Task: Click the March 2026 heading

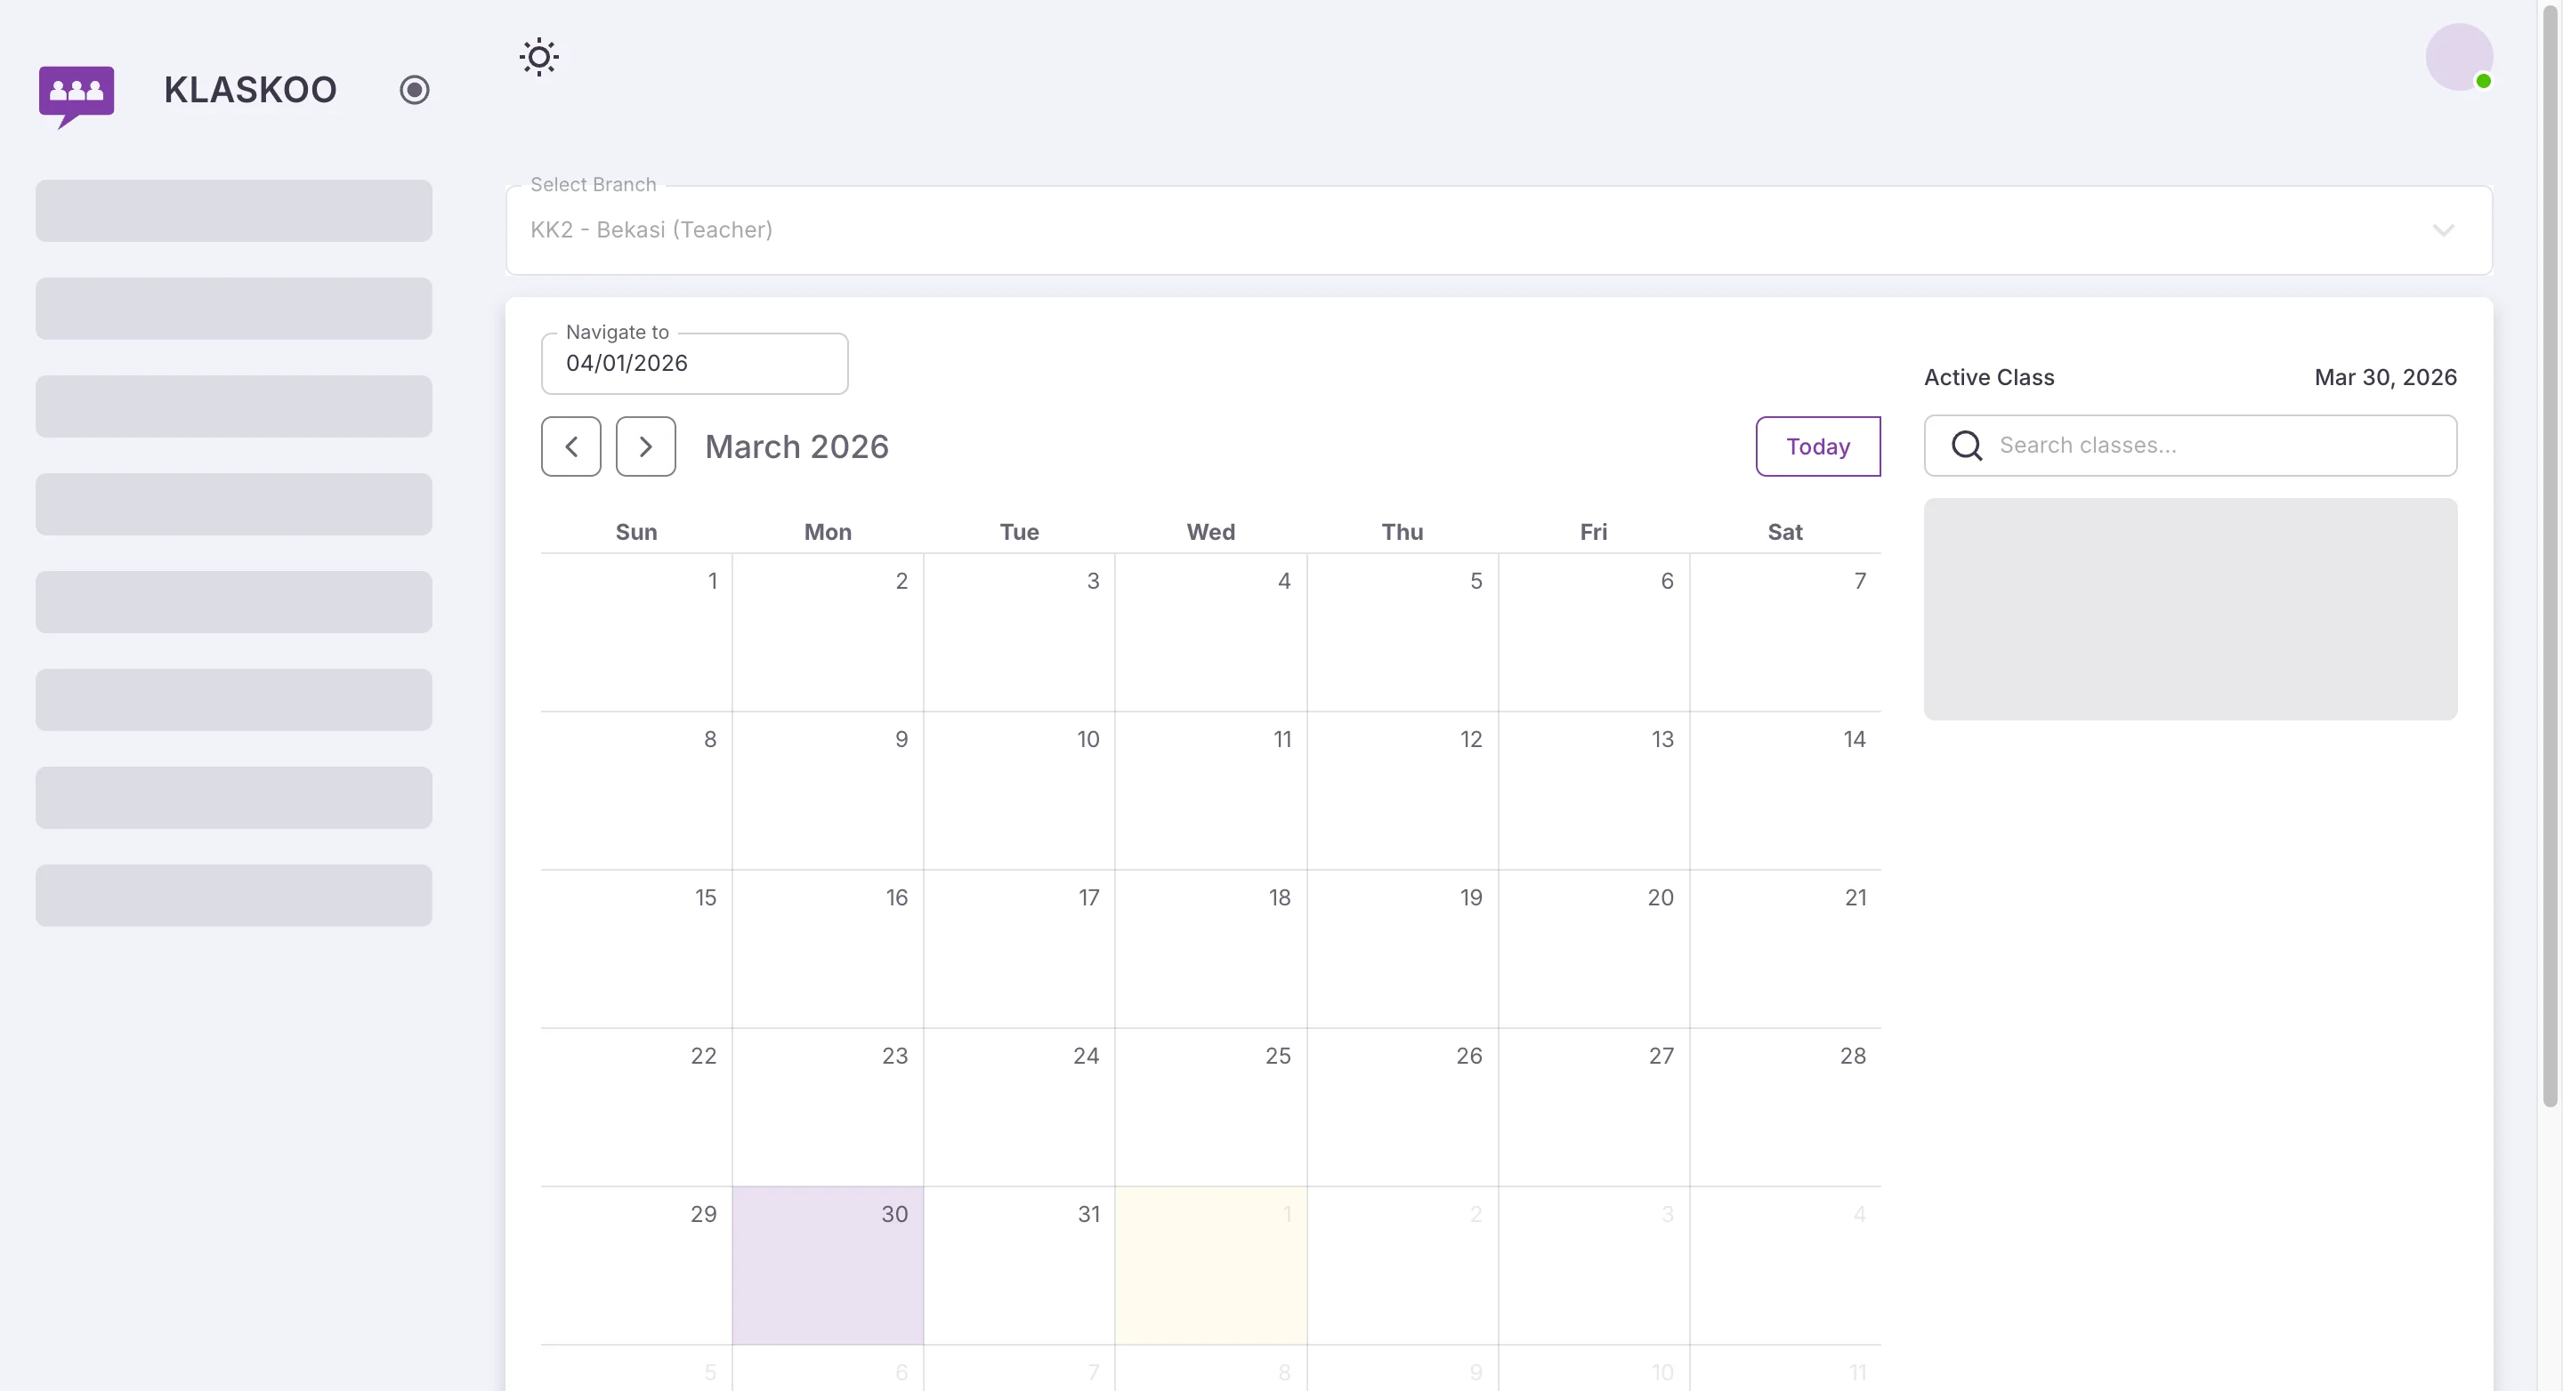Action: tap(796, 446)
